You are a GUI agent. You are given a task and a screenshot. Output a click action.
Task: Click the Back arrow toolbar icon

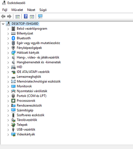(3, 16)
